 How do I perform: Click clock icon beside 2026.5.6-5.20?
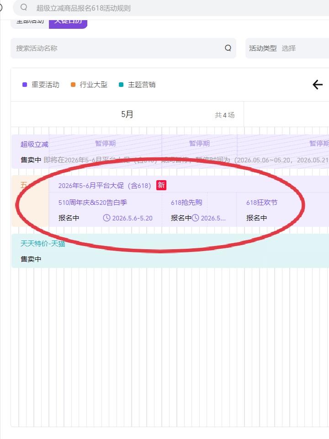tap(106, 218)
